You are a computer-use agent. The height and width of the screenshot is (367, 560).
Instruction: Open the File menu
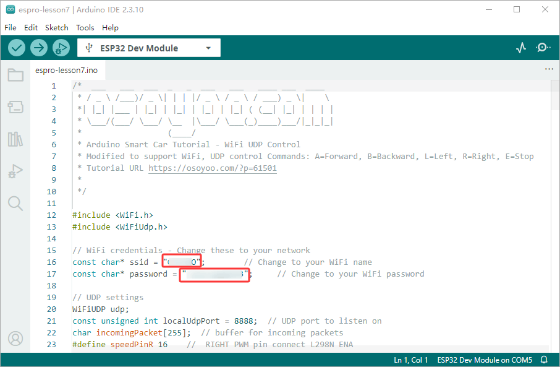(x=11, y=28)
